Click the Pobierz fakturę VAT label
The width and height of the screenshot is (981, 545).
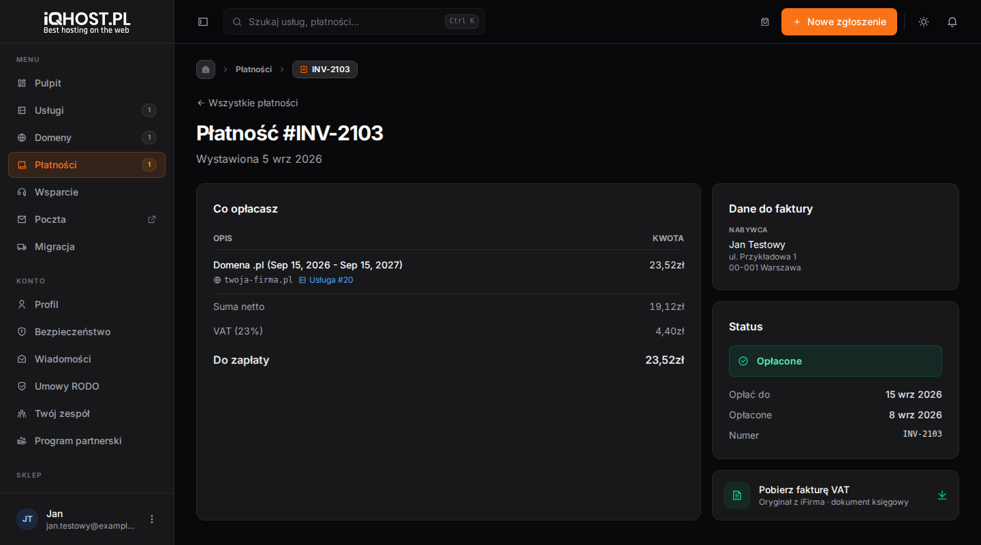(804, 490)
